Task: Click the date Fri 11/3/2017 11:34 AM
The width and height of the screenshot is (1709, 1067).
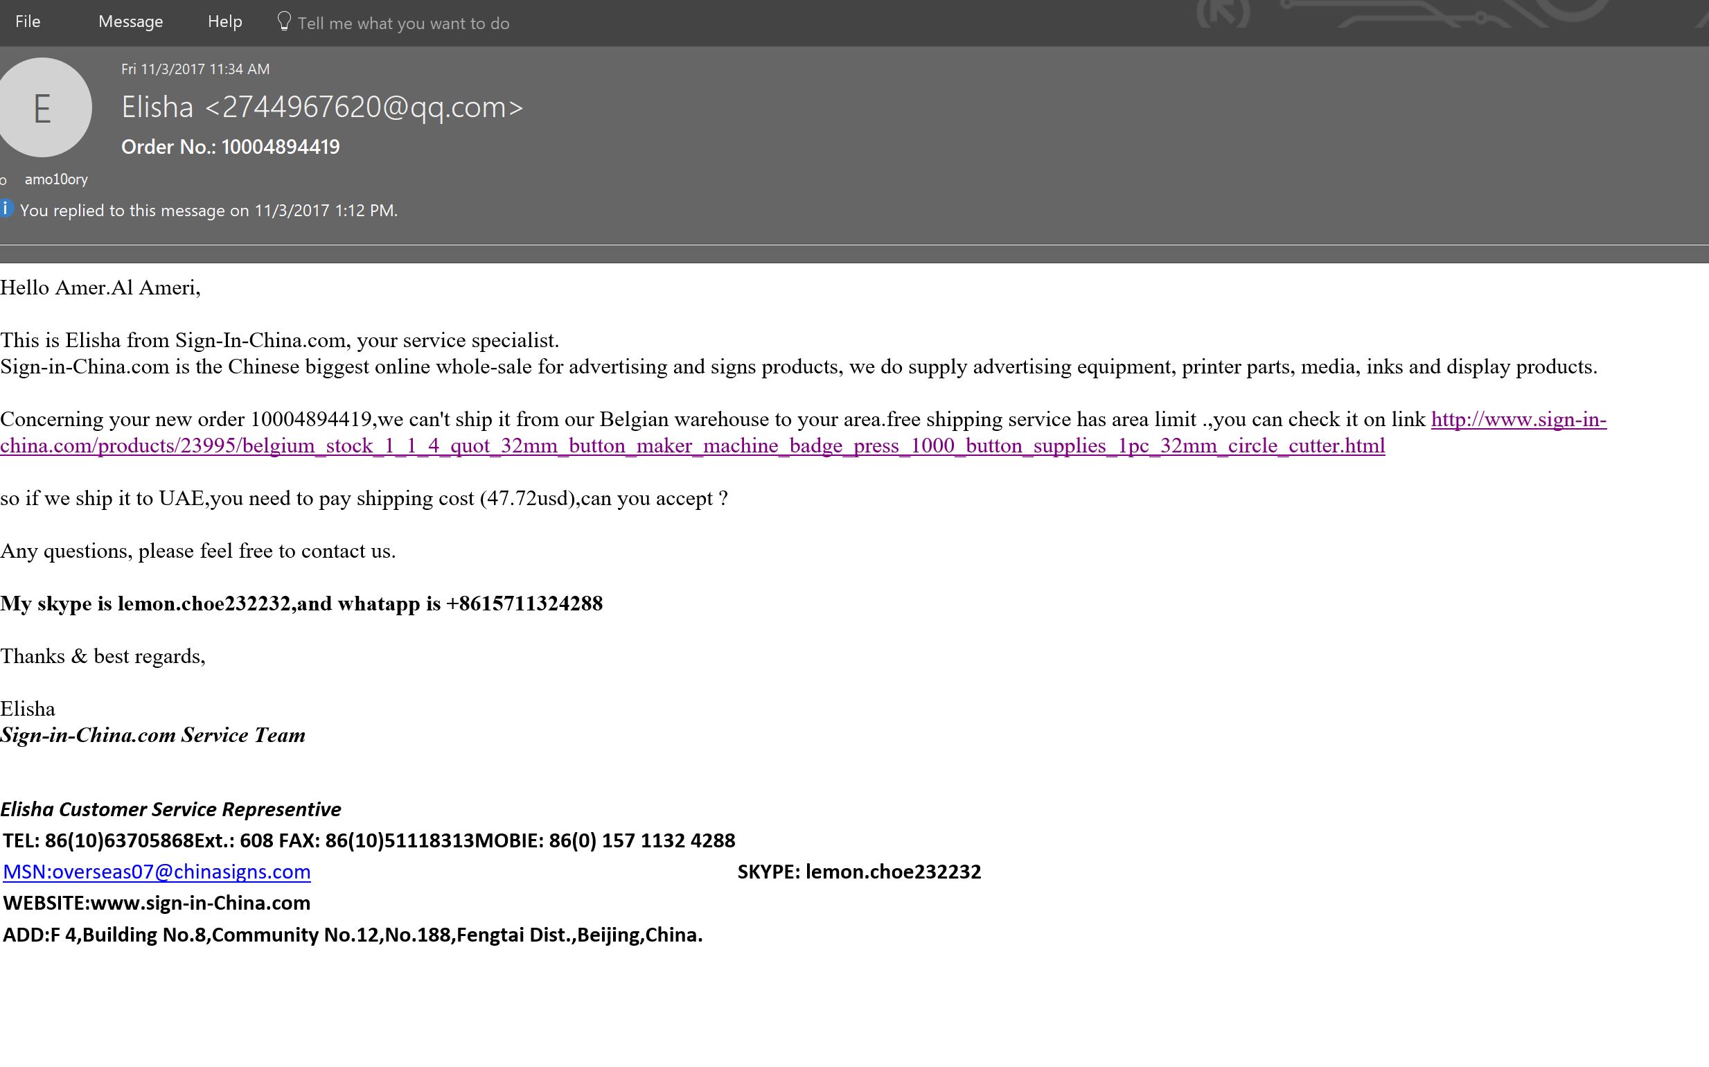Action: [195, 69]
